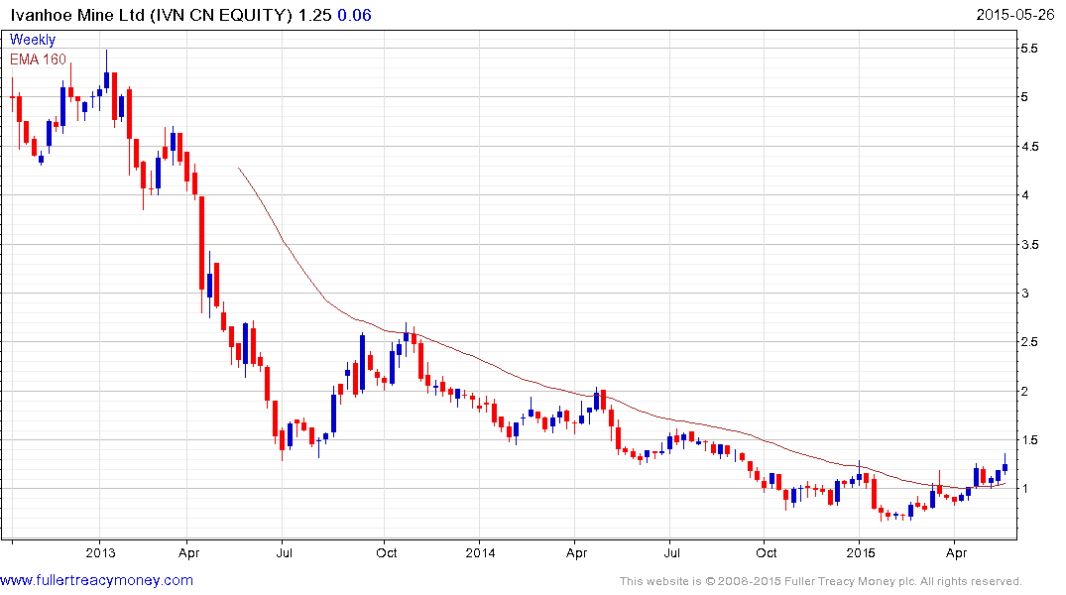Click the 2014 time axis label
Viewport: 1066px width, 595px height.
pyautogui.click(x=480, y=552)
